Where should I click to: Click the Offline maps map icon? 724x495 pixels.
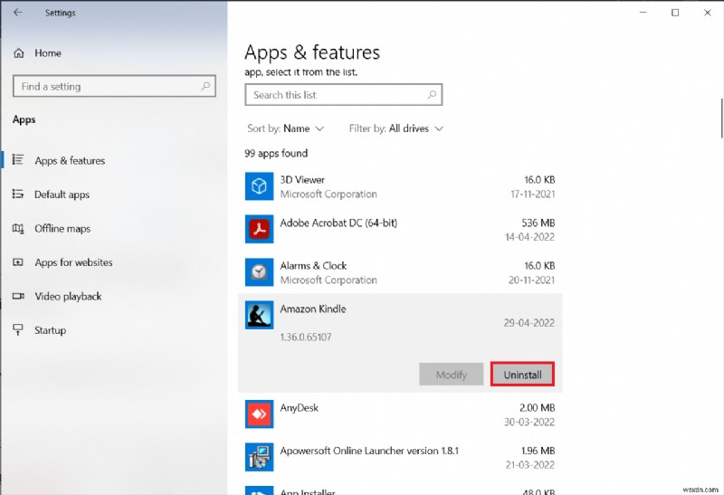(18, 228)
